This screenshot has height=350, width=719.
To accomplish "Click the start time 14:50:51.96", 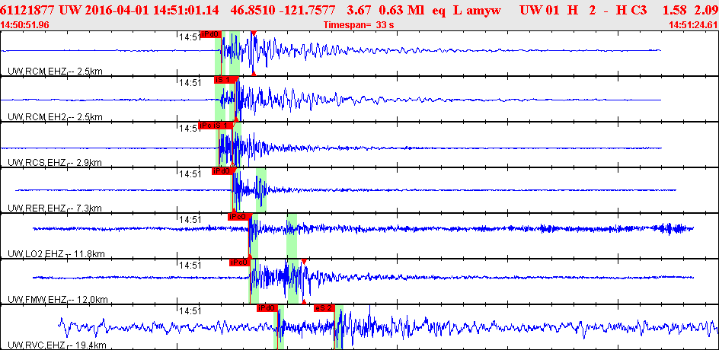I will pyautogui.click(x=26, y=25).
